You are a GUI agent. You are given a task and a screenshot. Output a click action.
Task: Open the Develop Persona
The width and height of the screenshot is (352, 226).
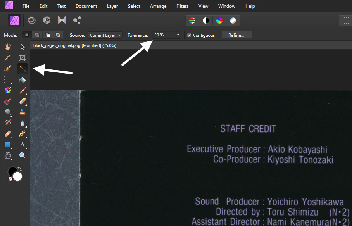(x=47, y=20)
